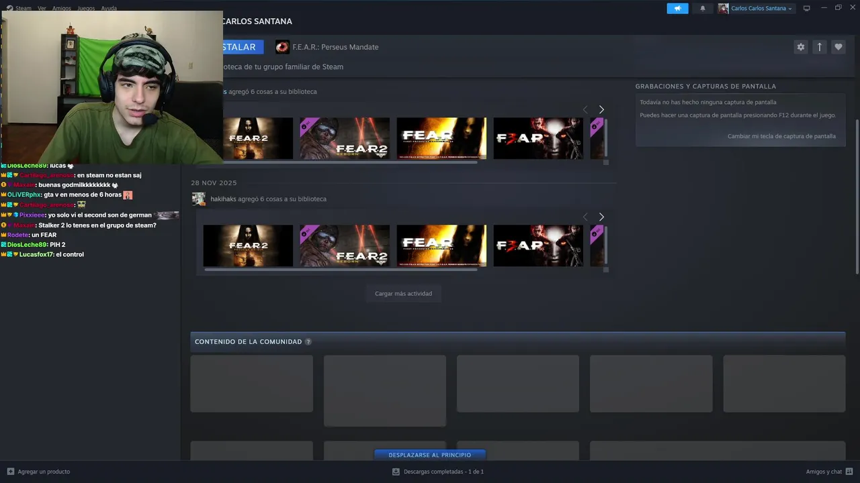Open F.E.A.R. 2 Reborn thumbnail in upper row
The width and height of the screenshot is (860, 483).
(345, 138)
